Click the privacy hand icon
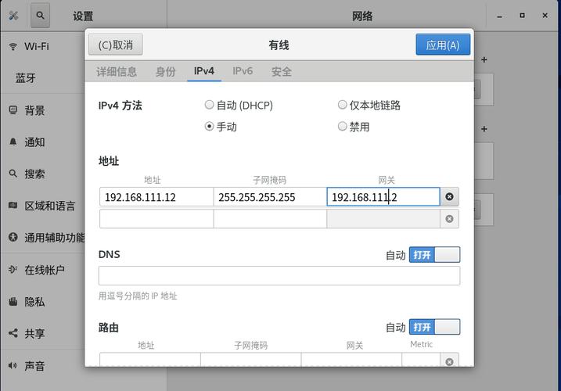Image resolution: width=561 pixels, height=391 pixels. coord(13,301)
